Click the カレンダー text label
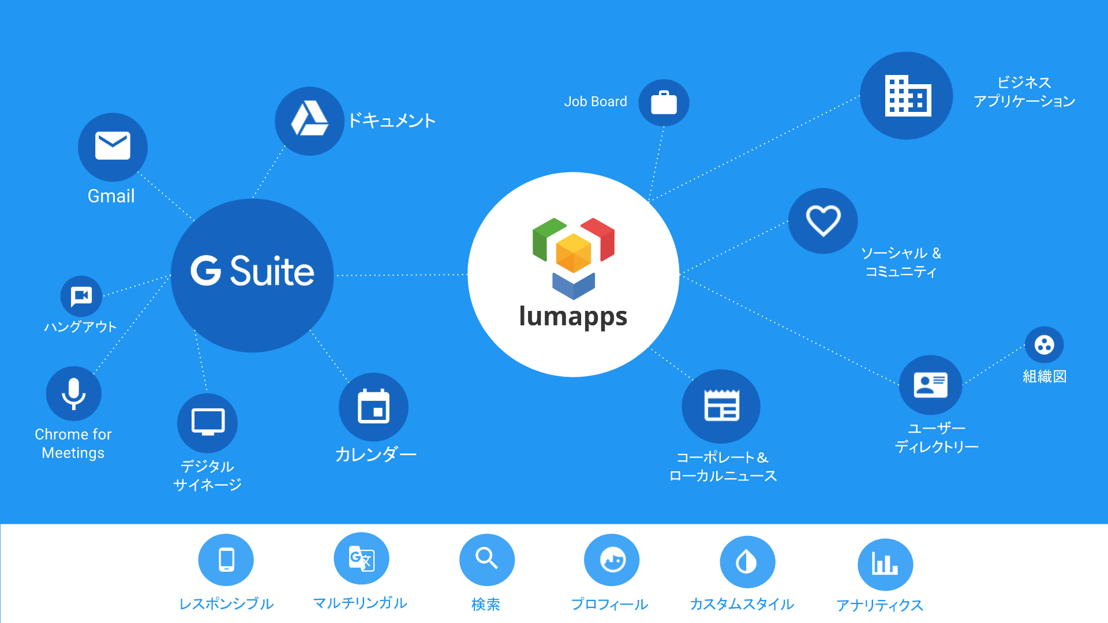The image size is (1108, 623). pyautogui.click(x=376, y=455)
